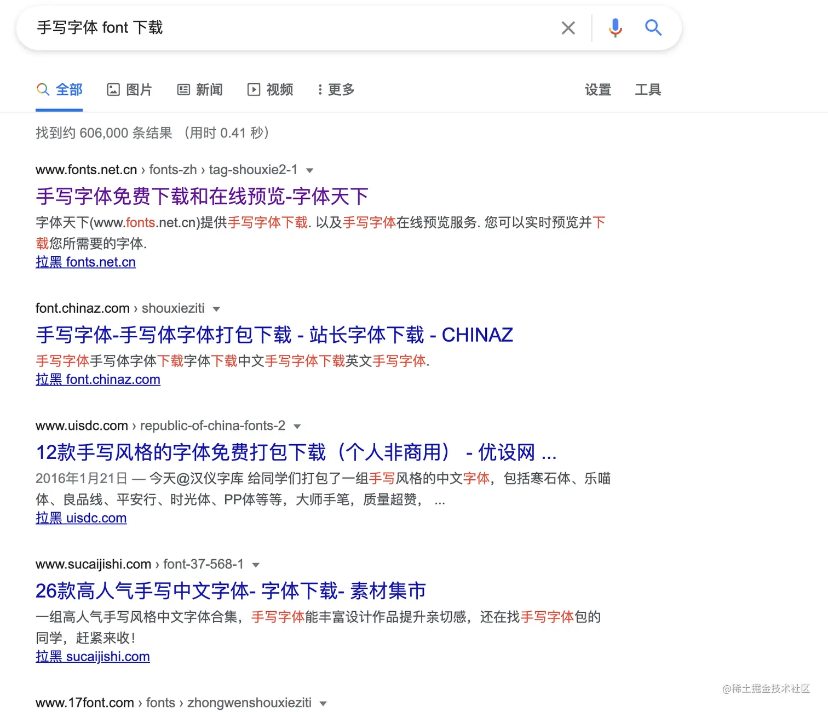Click the www.uisdc.com breadcrumb URL text
The width and height of the screenshot is (828, 712).
pyautogui.click(x=160, y=426)
